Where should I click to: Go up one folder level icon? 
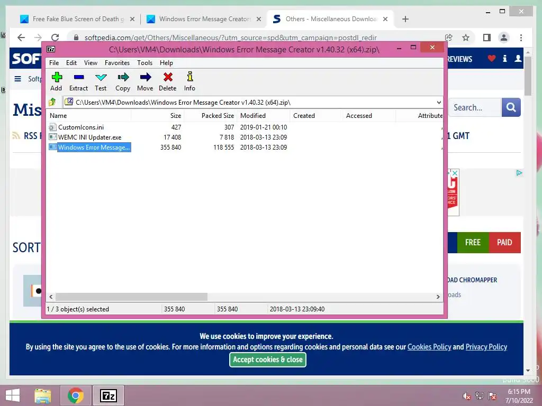click(x=52, y=102)
